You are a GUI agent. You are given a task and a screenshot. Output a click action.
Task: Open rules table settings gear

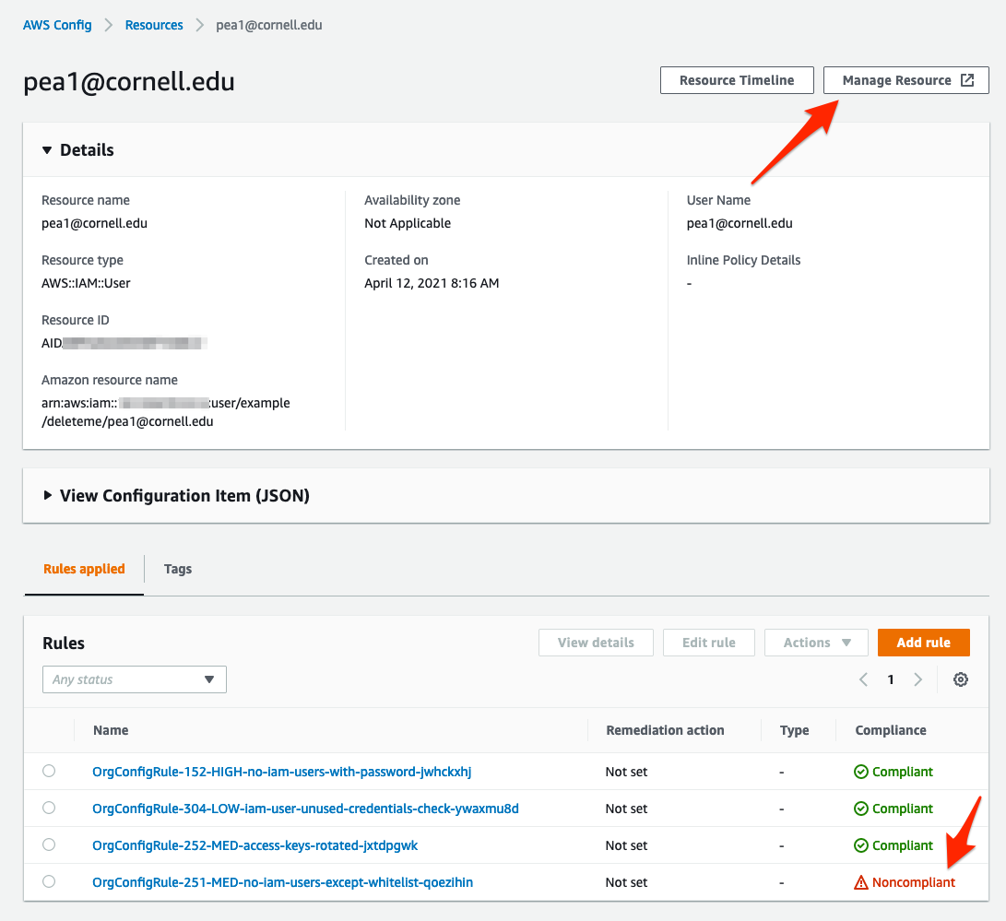[961, 679]
